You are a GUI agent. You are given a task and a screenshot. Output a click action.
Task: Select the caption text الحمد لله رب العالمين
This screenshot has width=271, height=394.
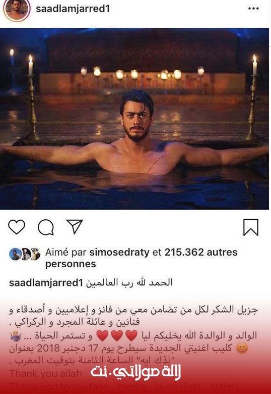(x=129, y=283)
